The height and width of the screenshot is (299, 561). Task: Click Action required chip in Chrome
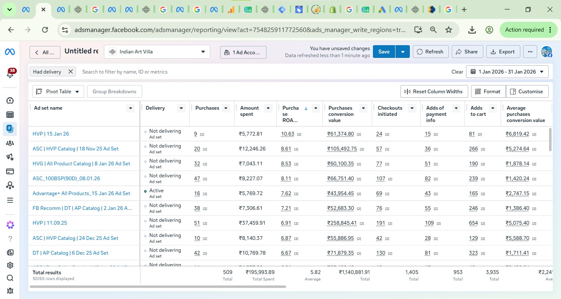tap(528, 30)
